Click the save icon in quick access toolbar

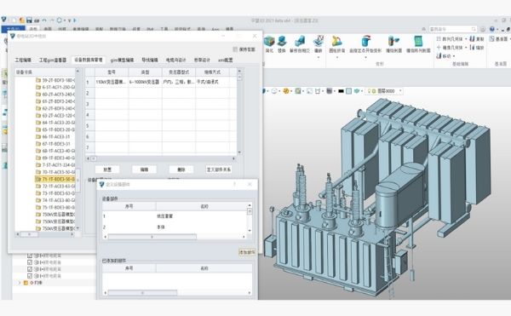[x=29, y=20]
